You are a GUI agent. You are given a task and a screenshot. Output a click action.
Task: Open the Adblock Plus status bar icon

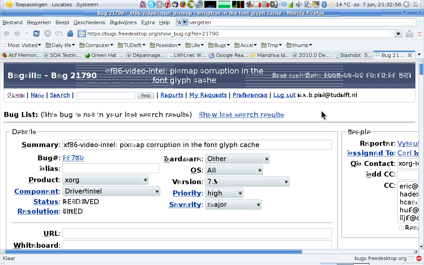(419, 258)
